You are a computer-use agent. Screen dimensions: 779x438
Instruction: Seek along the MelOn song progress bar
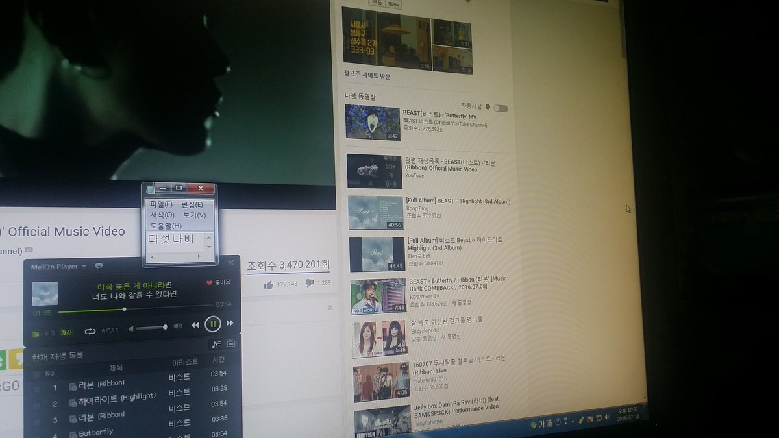tap(135, 308)
